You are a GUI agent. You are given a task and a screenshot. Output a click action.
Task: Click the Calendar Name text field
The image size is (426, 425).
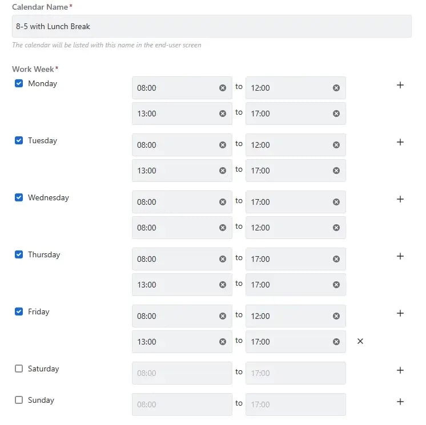coord(211,26)
